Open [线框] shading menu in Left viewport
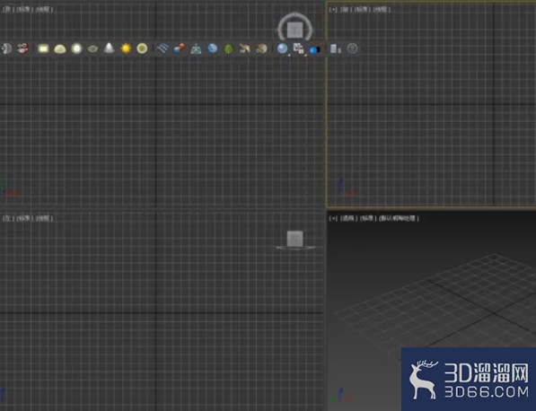This screenshot has height=411, width=536. (44, 218)
